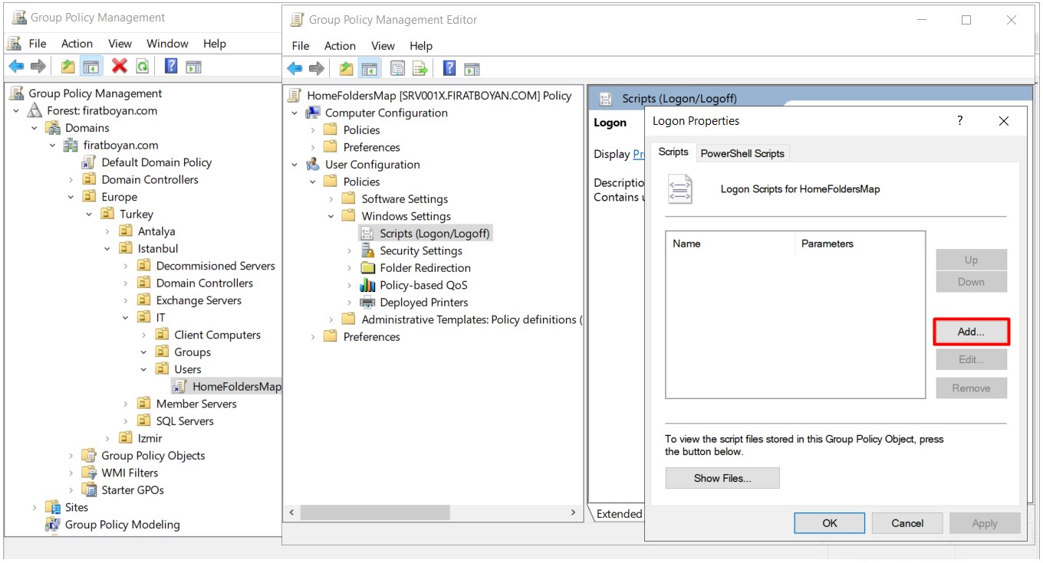Click Back arrow in Group Policy Management Editor toolbar
The height and width of the screenshot is (563, 1043).
tap(294, 69)
